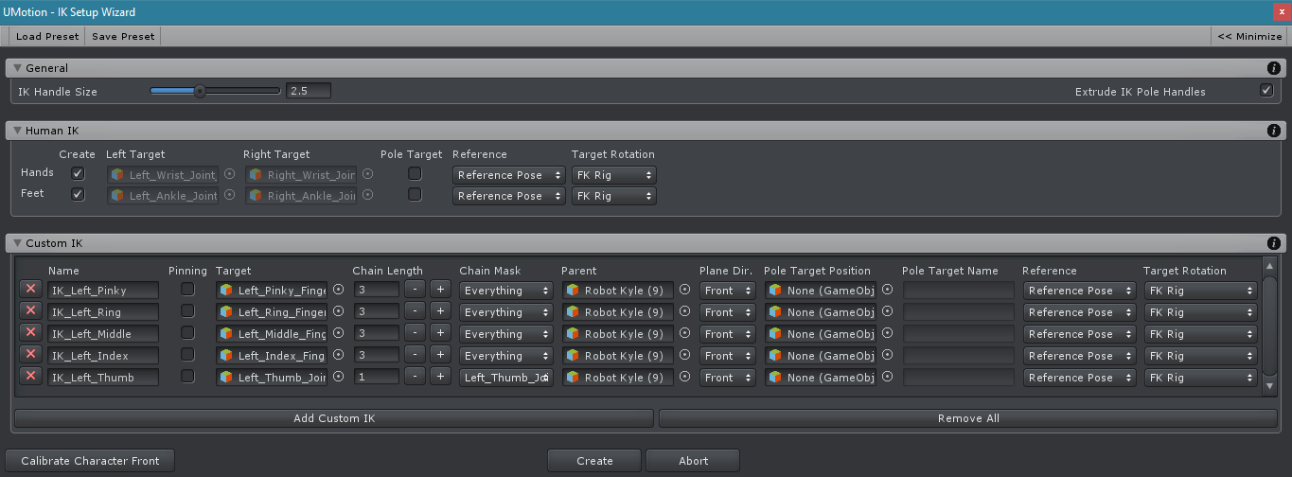Image resolution: width=1292 pixels, height=477 pixels.
Task: Enable Pinning for IK_Left_Index
Action: [x=187, y=356]
